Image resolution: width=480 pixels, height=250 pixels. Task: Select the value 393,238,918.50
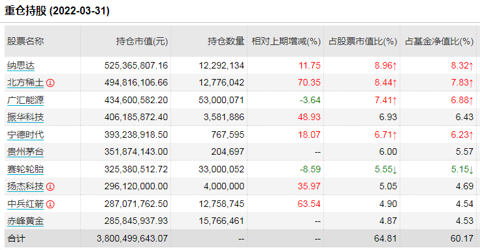pos(136,134)
